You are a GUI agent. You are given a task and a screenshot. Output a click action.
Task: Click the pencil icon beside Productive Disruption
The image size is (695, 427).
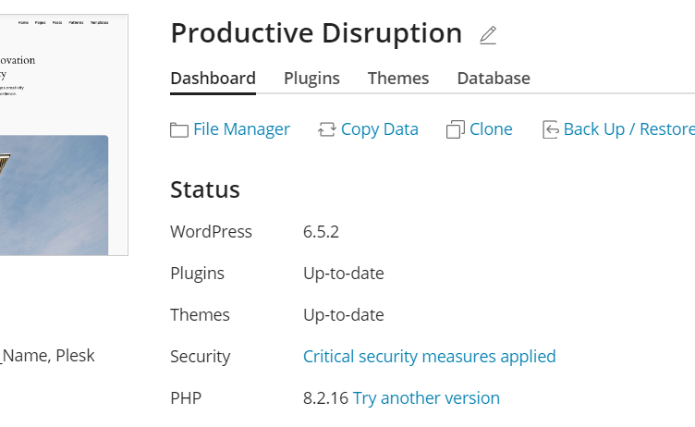488,36
